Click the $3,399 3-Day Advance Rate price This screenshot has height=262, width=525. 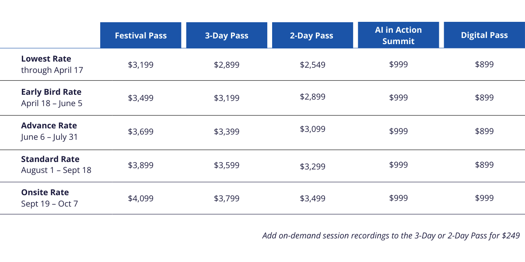click(227, 131)
